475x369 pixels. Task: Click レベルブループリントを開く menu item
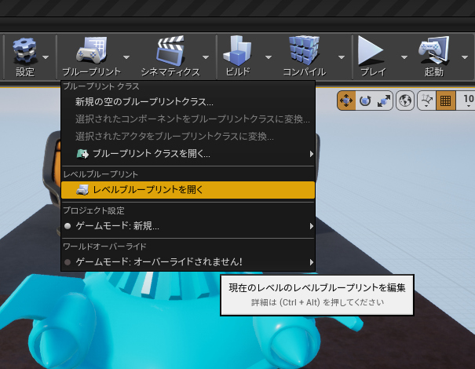click(x=188, y=190)
